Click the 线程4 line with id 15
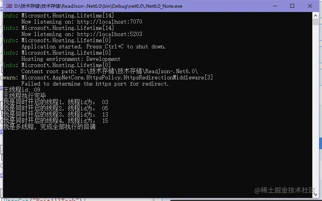The width and height of the screenshot is (322, 201). tap(55, 121)
